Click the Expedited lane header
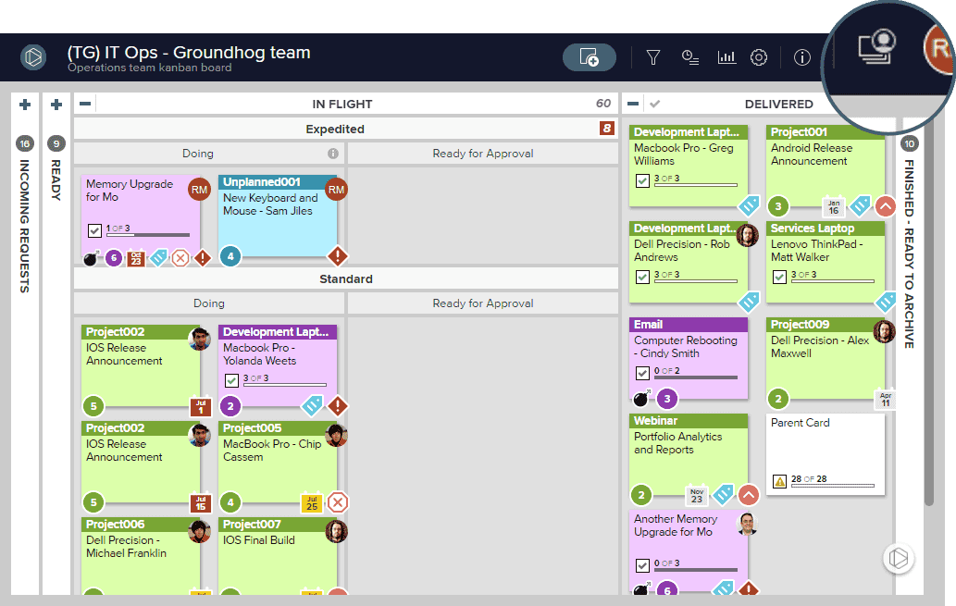 tap(346, 129)
